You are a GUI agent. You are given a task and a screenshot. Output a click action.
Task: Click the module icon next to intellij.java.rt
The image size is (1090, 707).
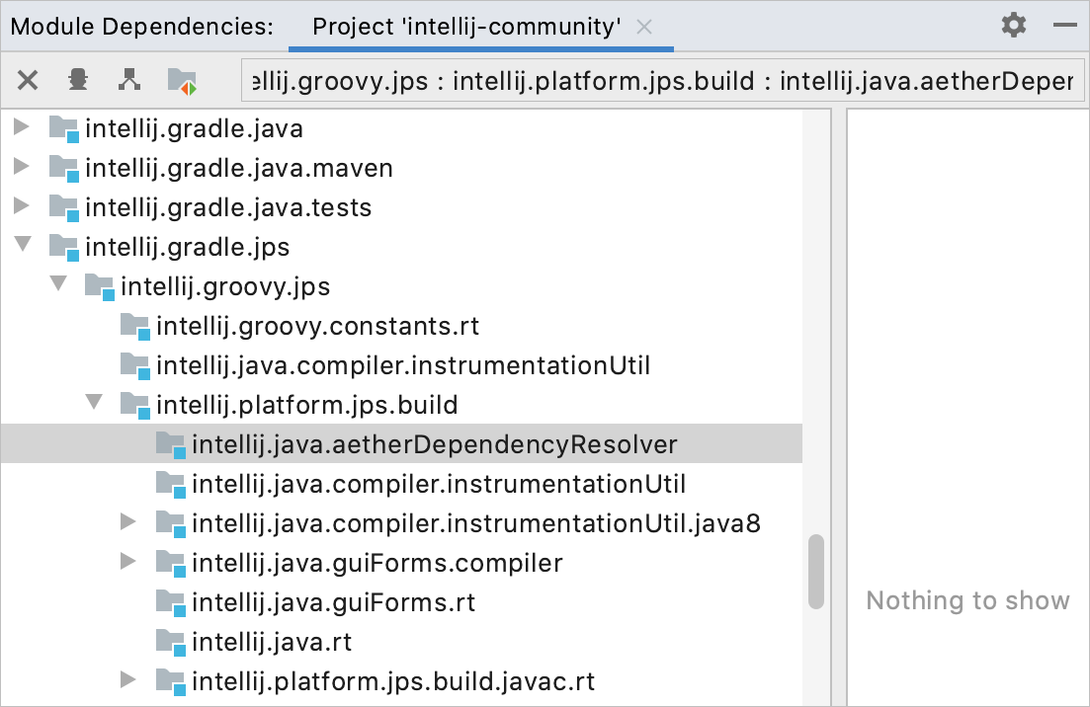172,642
